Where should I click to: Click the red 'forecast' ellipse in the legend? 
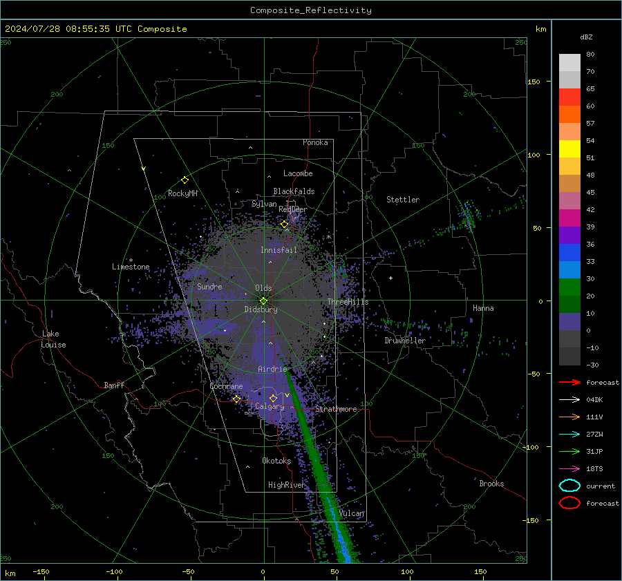coord(569,503)
